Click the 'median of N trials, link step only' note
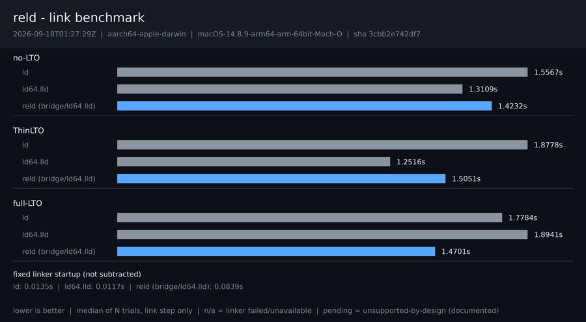The height and width of the screenshot is (322, 586). [134, 310]
